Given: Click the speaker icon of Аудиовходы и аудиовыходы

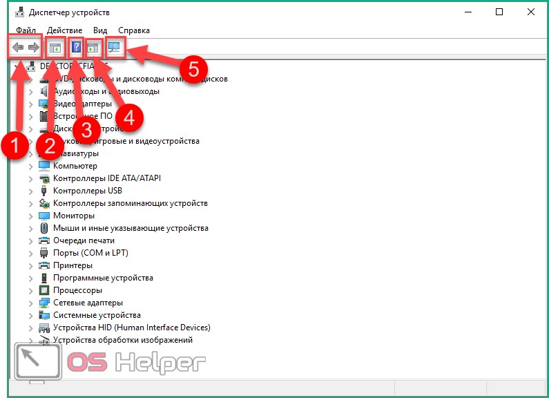Looking at the screenshot, I should point(44,91).
